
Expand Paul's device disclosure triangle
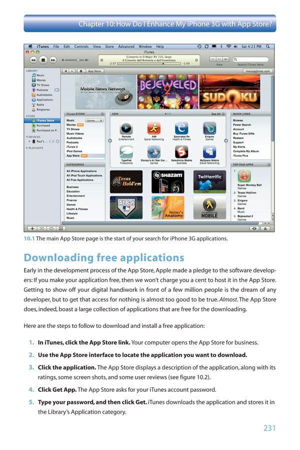point(29,141)
